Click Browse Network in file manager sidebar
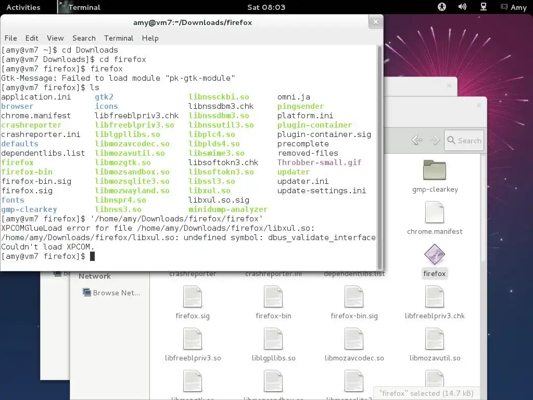The image size is (533, 400). [x=111, y=293]
